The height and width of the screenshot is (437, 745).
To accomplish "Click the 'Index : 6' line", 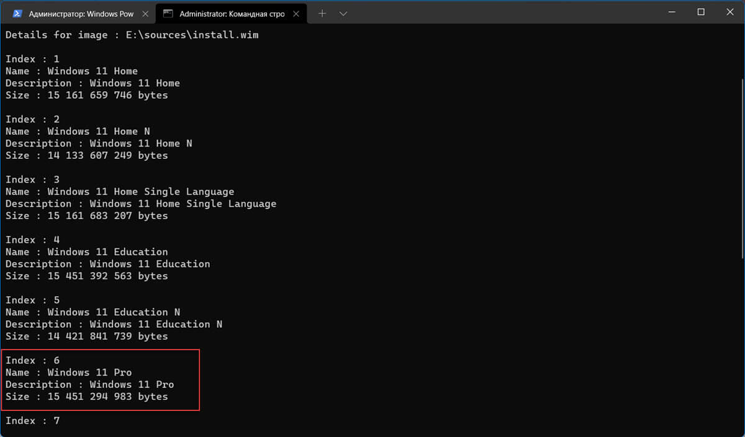I will pos(33,360).
